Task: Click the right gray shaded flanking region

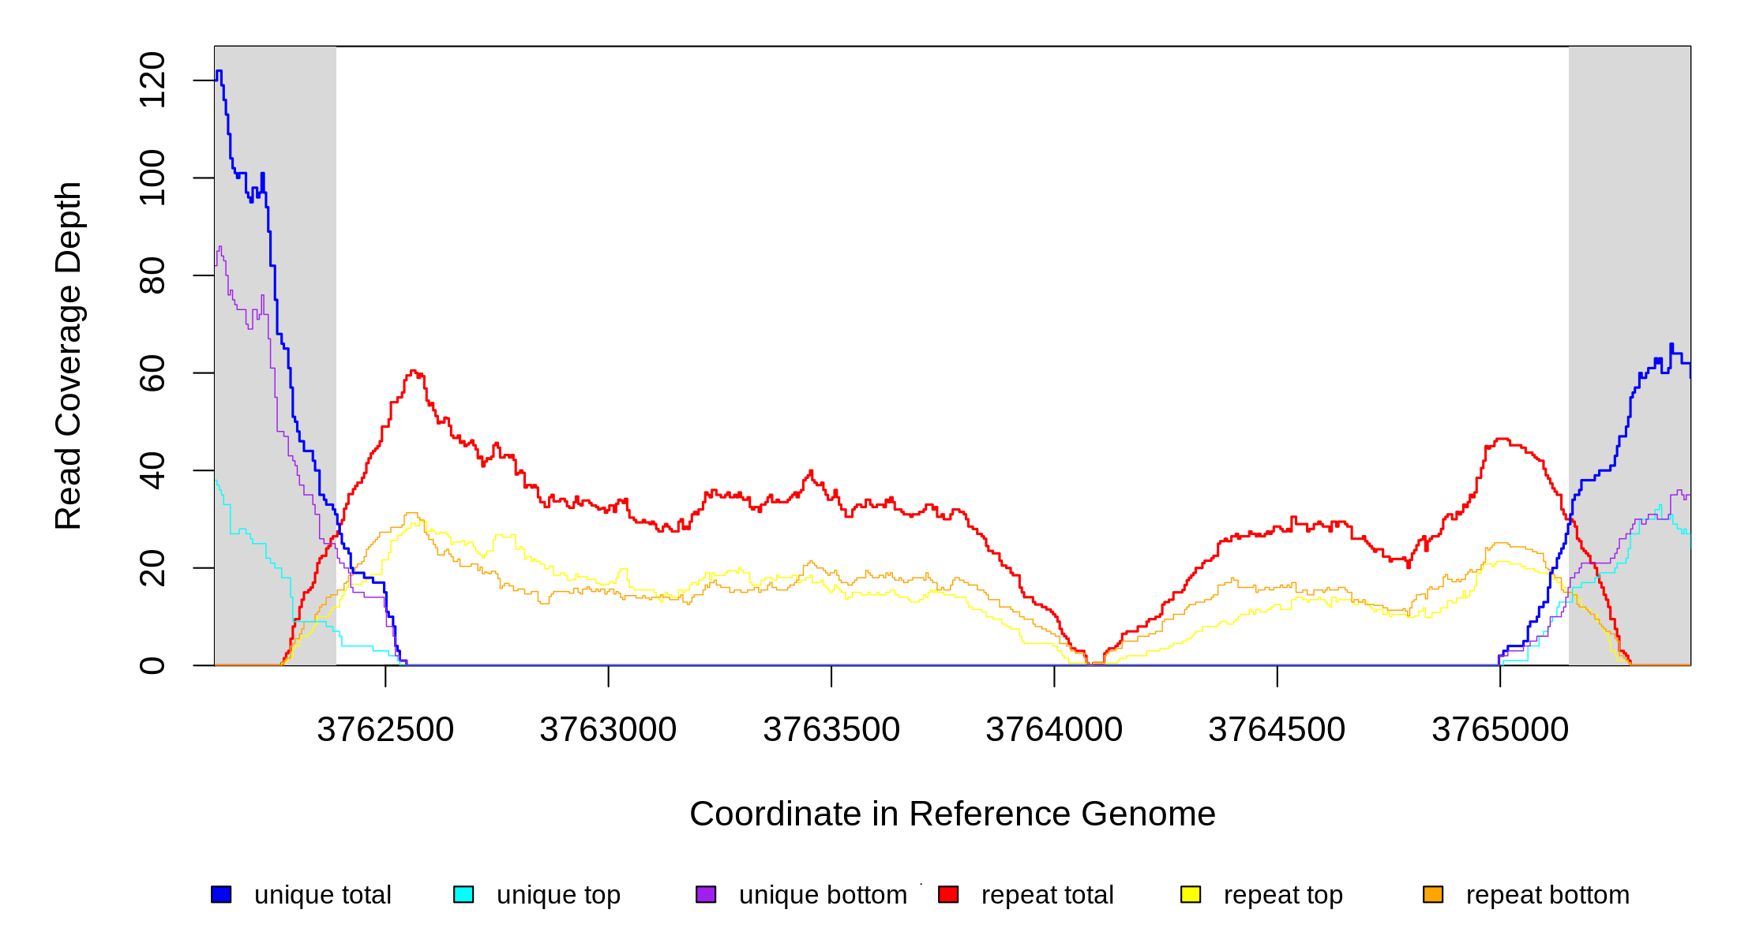Action: point(1630,197)
